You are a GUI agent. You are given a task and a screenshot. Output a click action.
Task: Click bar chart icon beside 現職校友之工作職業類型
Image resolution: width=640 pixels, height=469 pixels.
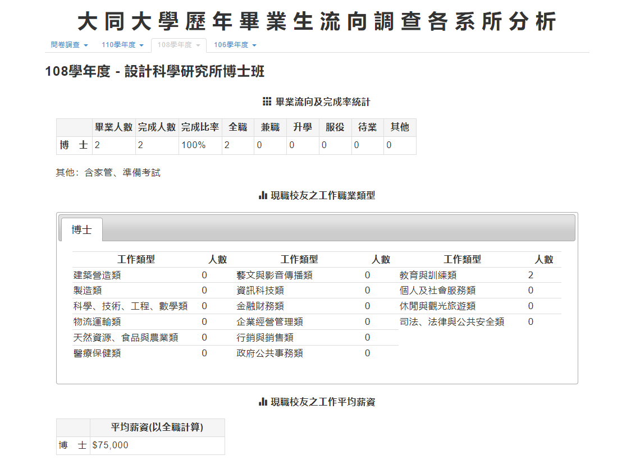(263, 196)
